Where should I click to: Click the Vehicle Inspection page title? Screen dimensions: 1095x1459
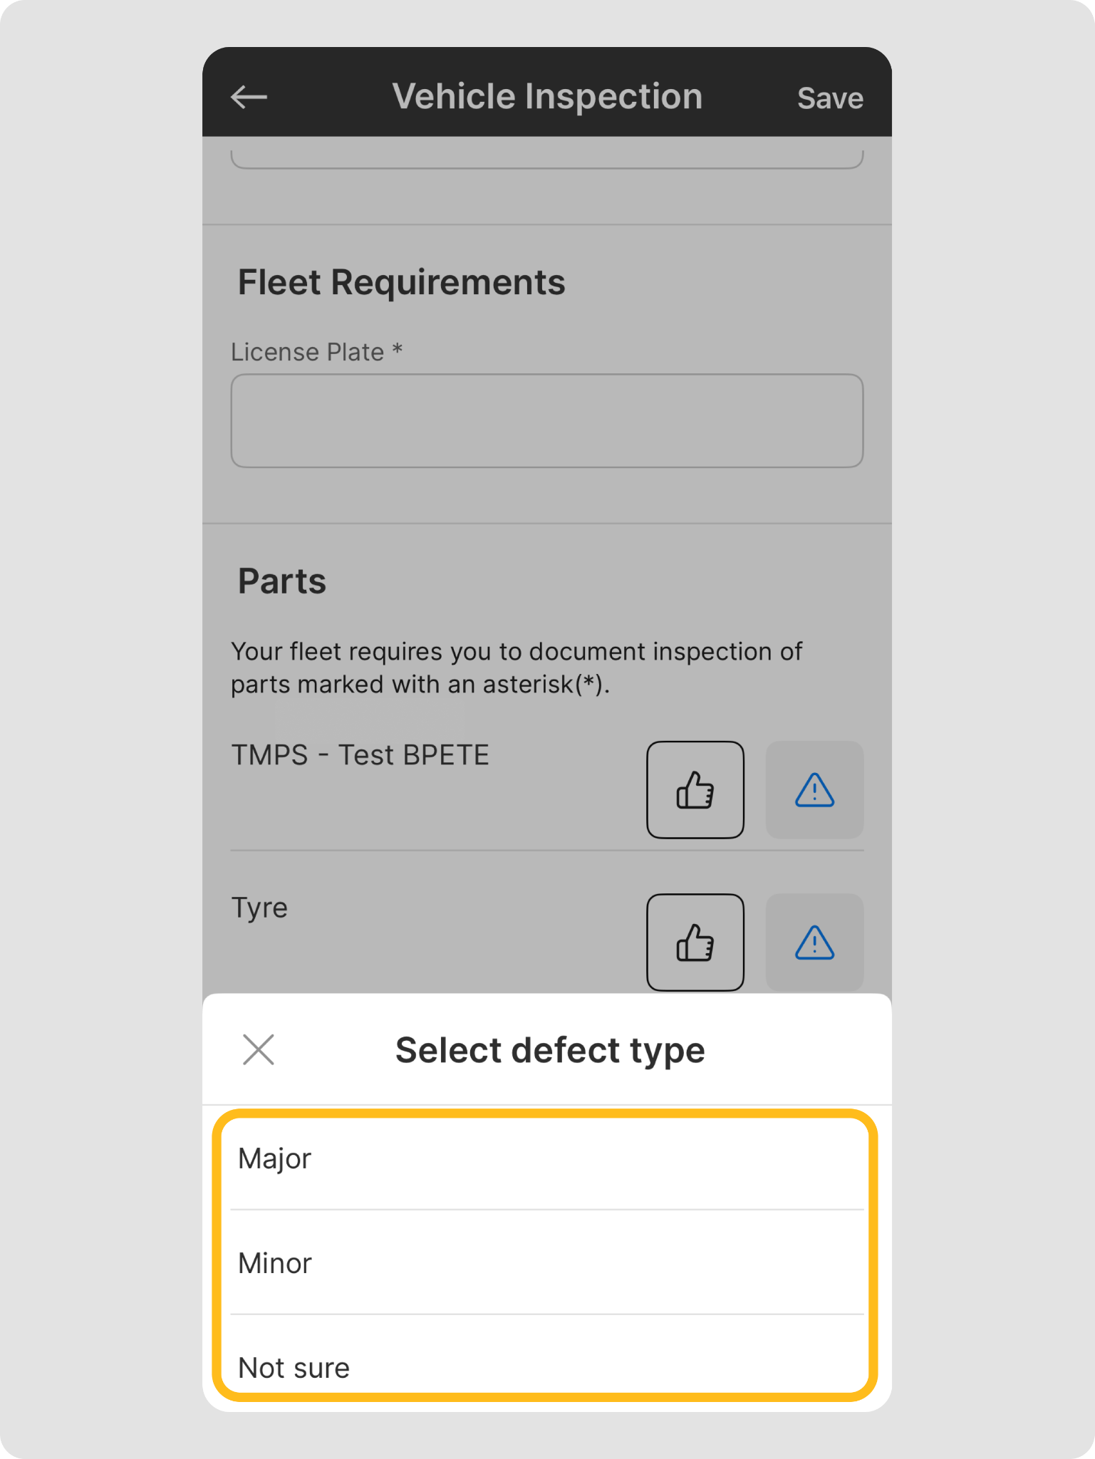(546, 96)
